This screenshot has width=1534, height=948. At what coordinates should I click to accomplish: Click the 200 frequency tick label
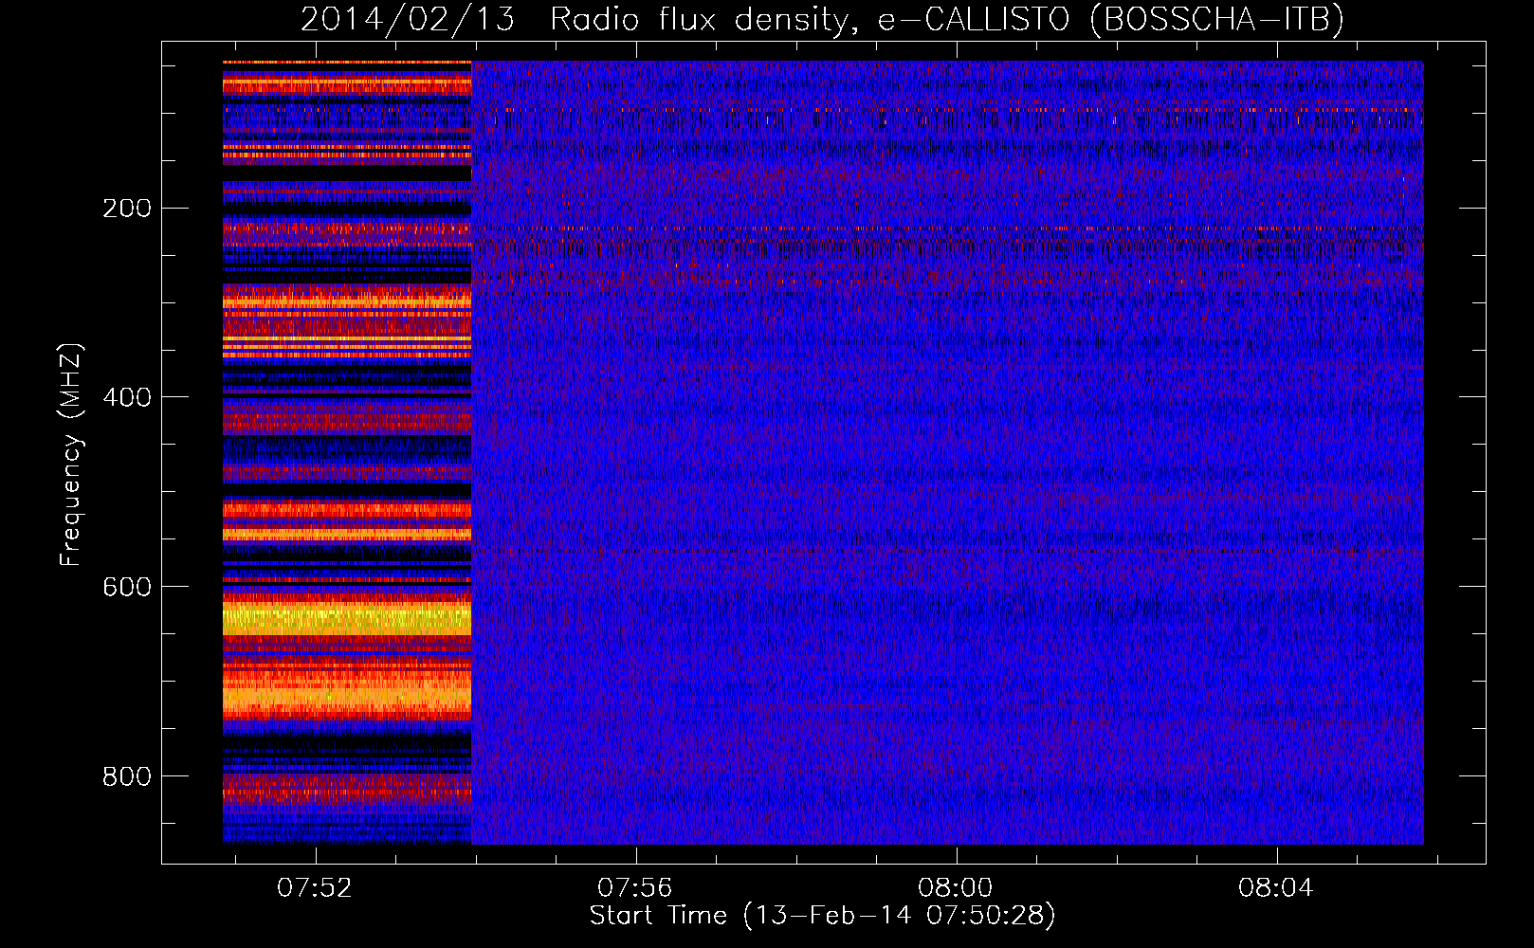(x=127, y=208)
